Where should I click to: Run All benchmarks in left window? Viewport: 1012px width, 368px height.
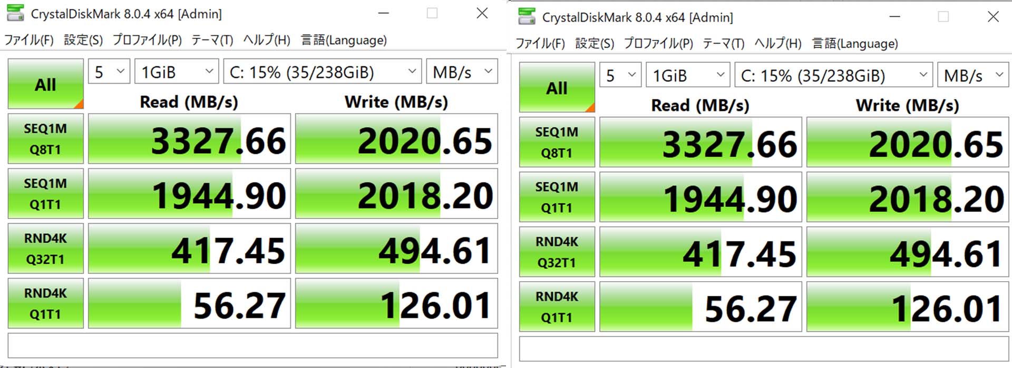pyautogui.click(x=45, y=84)
